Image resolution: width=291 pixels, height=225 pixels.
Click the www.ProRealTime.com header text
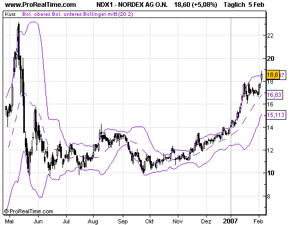[x=41, y=5]
